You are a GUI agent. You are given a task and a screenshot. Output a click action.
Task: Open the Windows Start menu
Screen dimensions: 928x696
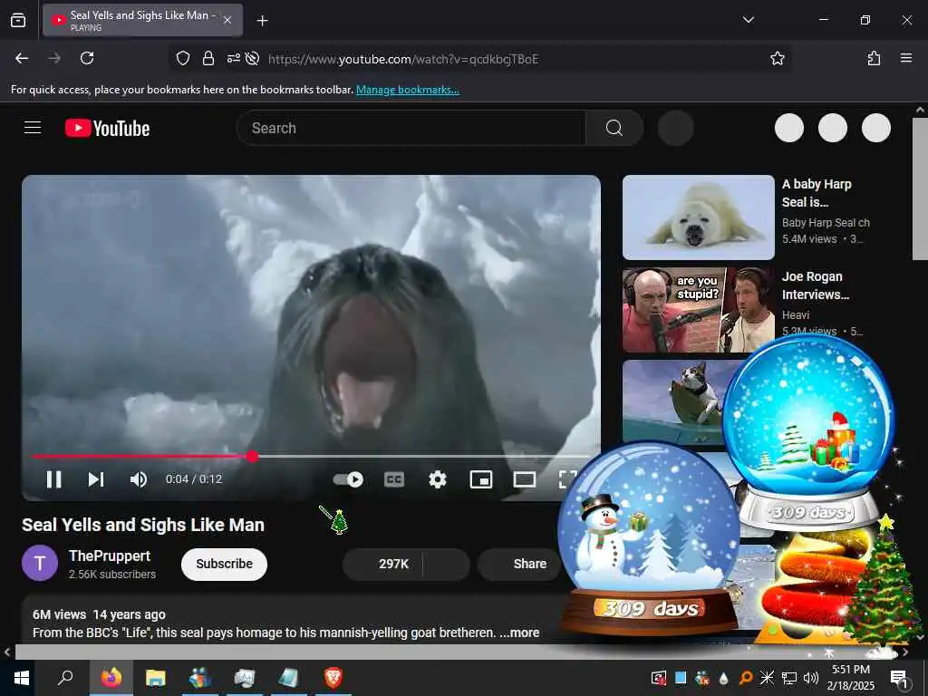click(x=22, y=678)
